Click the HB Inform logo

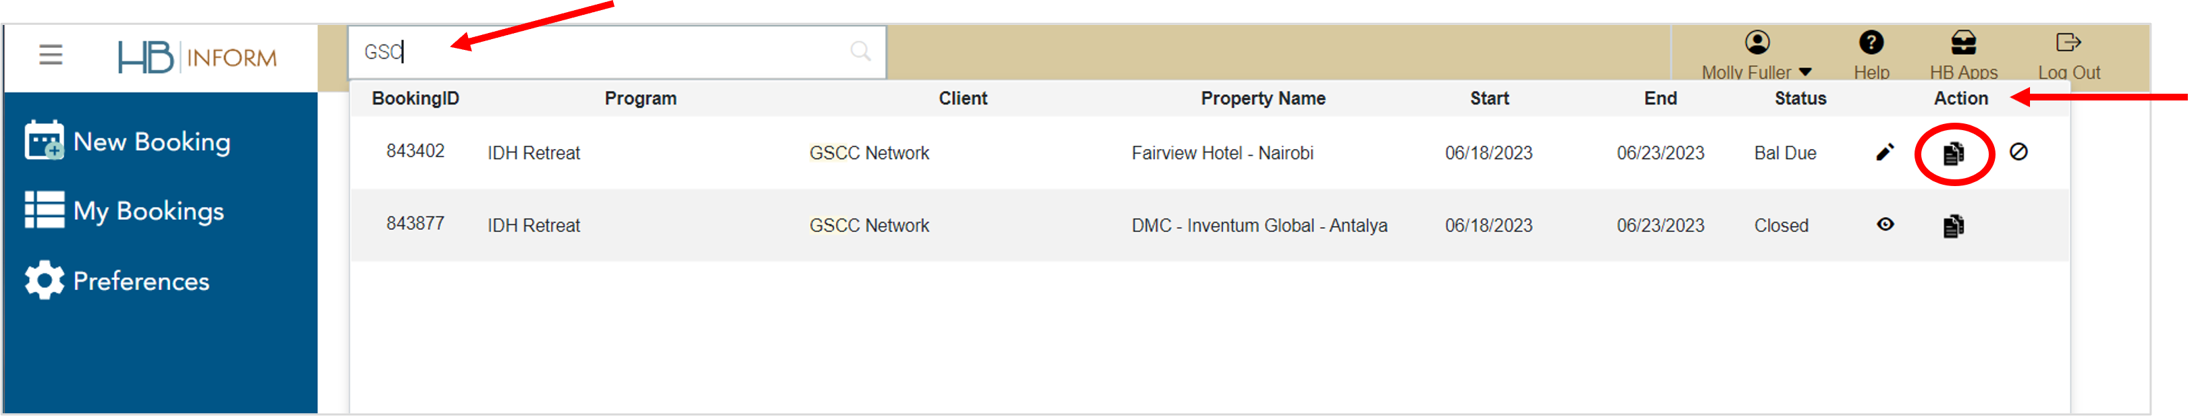pyautogui.click(x=199, y=57)
